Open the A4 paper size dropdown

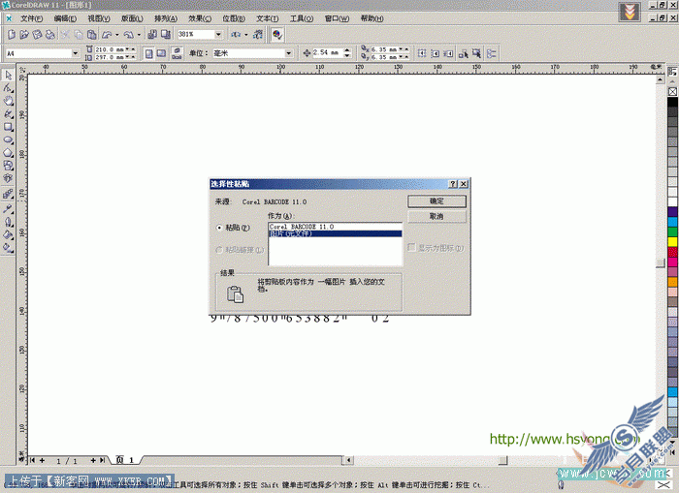point(76,53)
